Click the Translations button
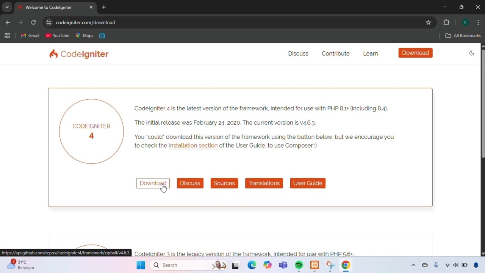Image resolution: width=485 pixels, height=273 pixels. (x=264, y=183)
